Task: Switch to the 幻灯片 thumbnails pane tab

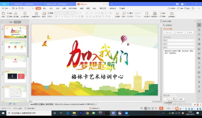Action: (17, 22)
